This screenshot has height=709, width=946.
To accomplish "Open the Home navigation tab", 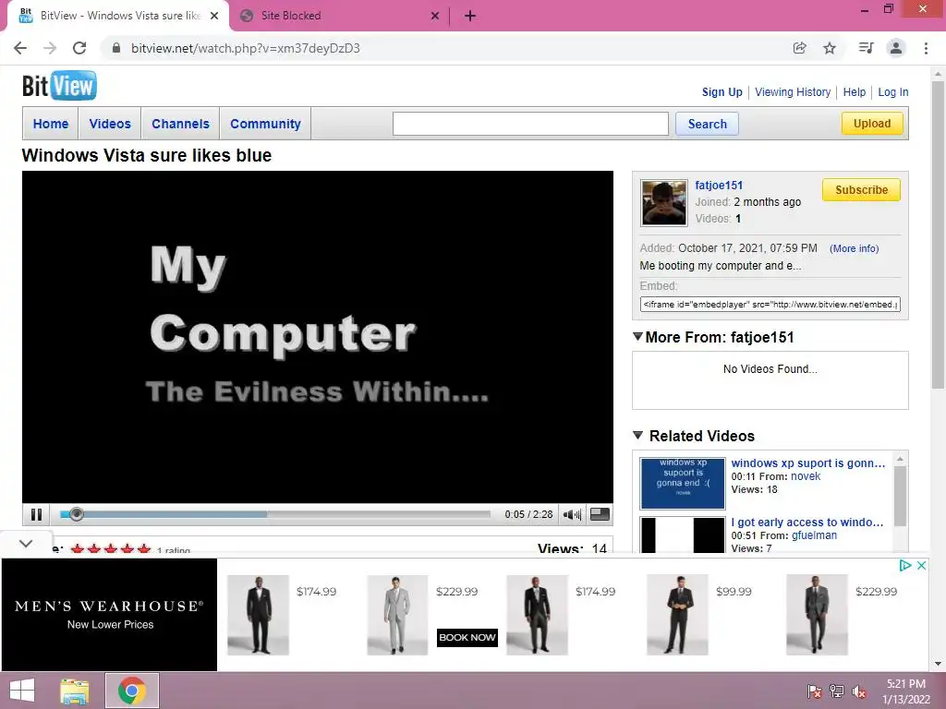I will tap(51, 124).
